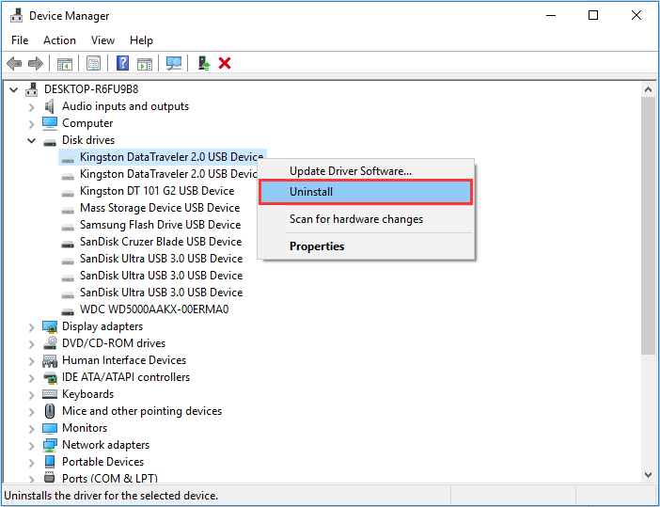Expand IDE ATA/ATAPI controllers category
The width and height of the screenshot is (660, 507).
pos(32,378)
